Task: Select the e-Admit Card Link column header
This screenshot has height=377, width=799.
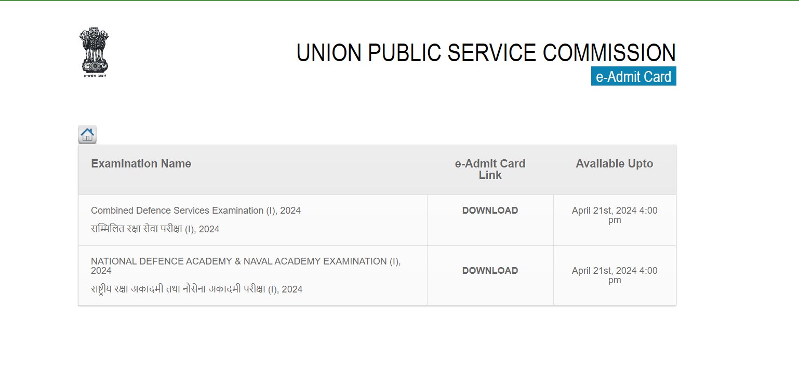Action: (490, 170)
